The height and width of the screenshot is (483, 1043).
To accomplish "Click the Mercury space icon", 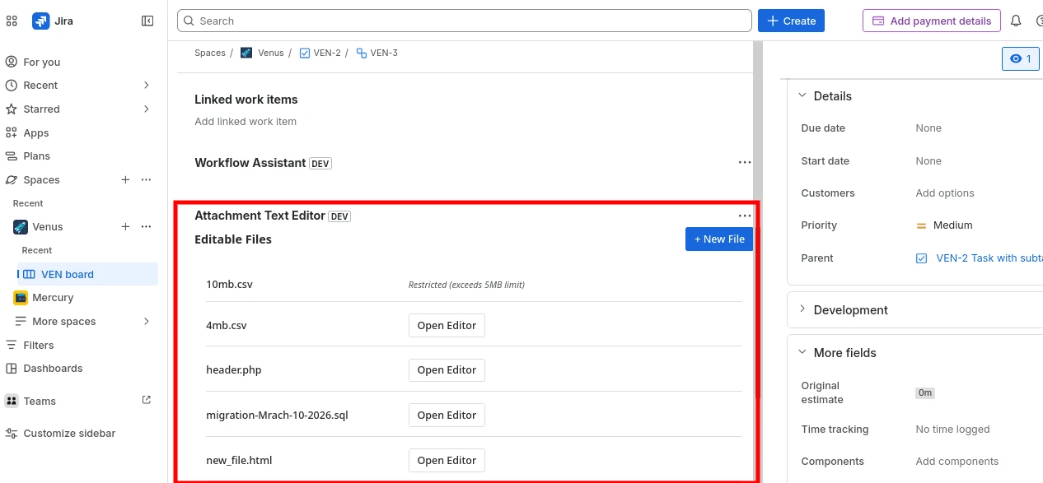I will pos(21,297).
